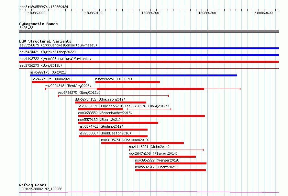Open the nsv3952729 (Wenger2019) label

(x=157, y=160)
